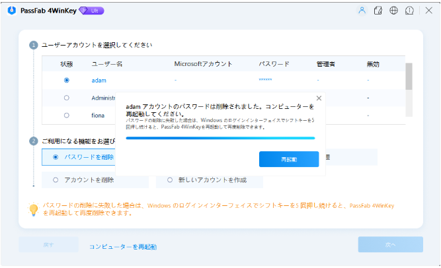Close the password removed dialog
This screenshot has height=268, width=441.
coord(319,98)
